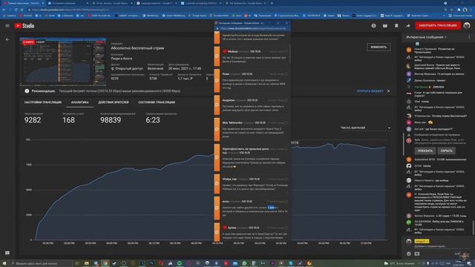Viewport: 475px width, 267px height.
Task: Open File Explorer from the taskbar
Action: pyautogui.click(x=87, y=263)
